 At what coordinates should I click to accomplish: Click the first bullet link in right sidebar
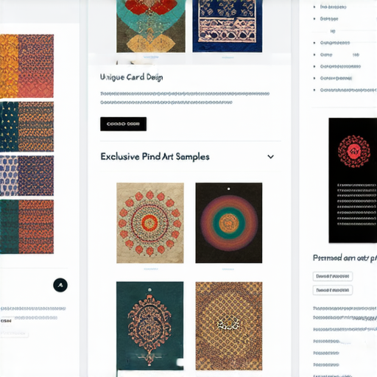click(333, 7)
